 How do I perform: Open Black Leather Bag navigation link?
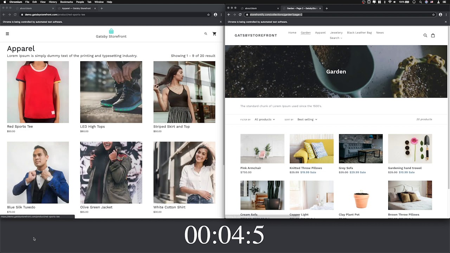pos(359,33)
